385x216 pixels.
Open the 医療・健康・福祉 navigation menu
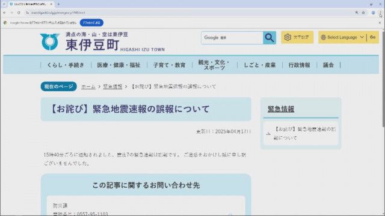tap(119, 65)
